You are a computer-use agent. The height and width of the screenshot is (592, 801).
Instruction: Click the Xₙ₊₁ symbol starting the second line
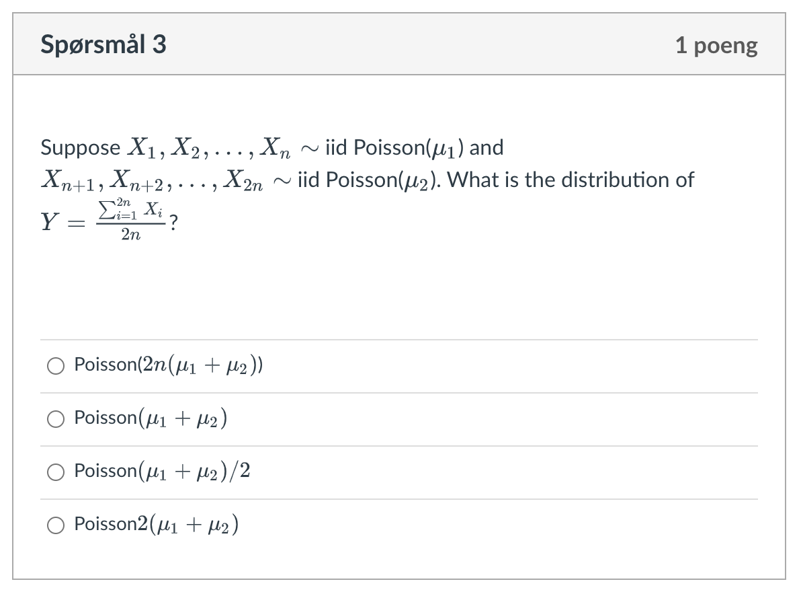point(67,180)
